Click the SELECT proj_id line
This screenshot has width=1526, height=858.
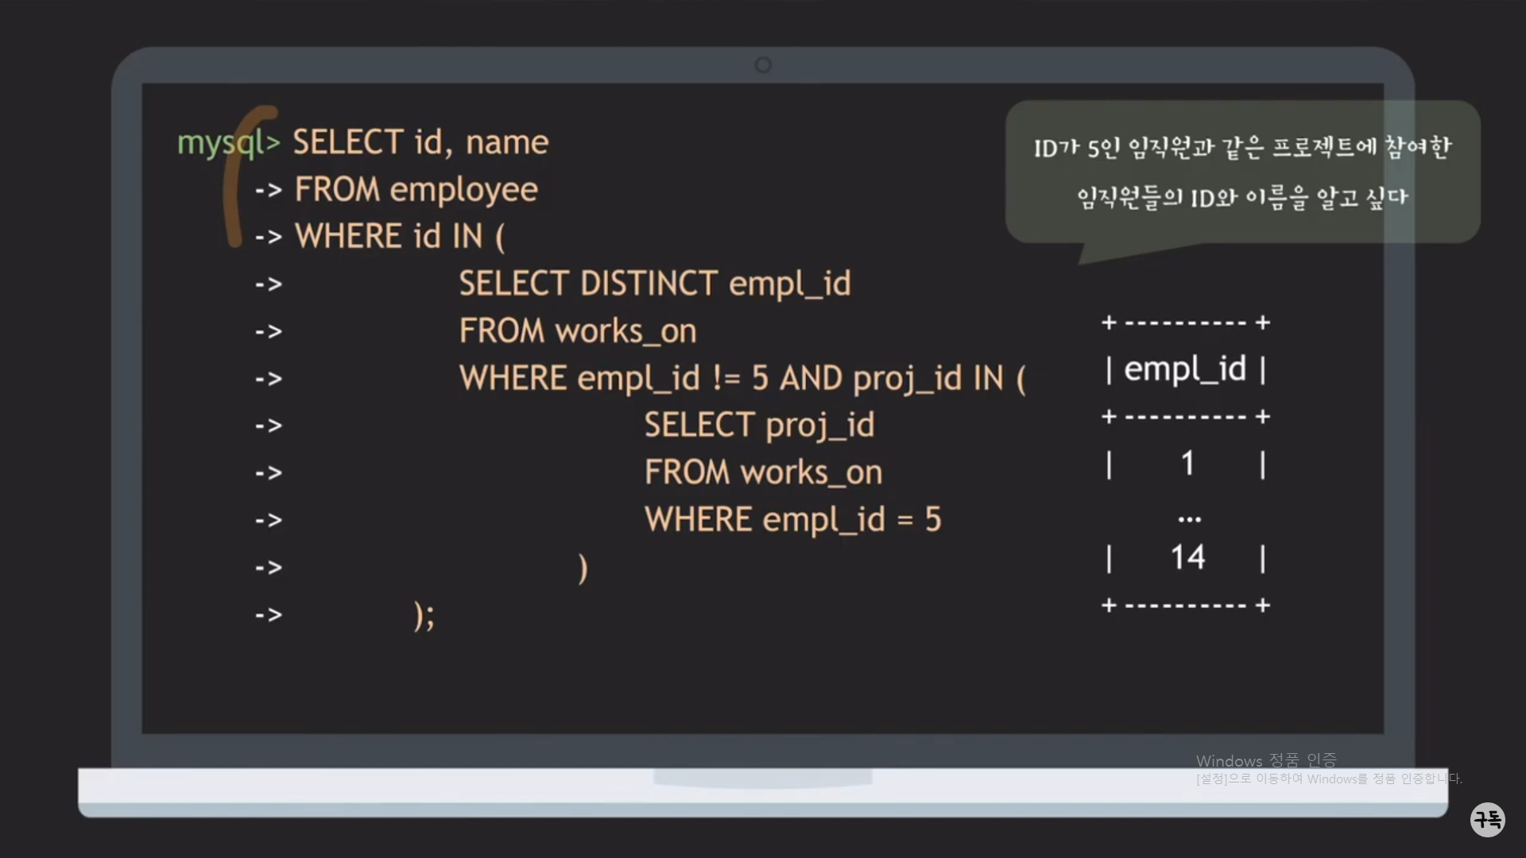coord(759,426)
